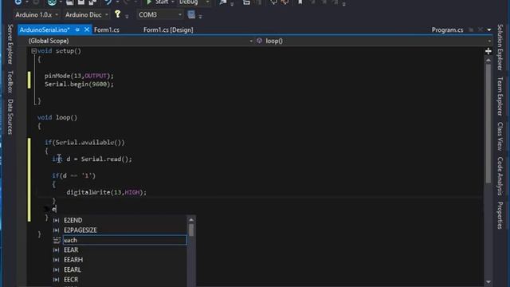Open the Solution Explorer side panel
Screen dimensions: 510x287
click(500, 47)
